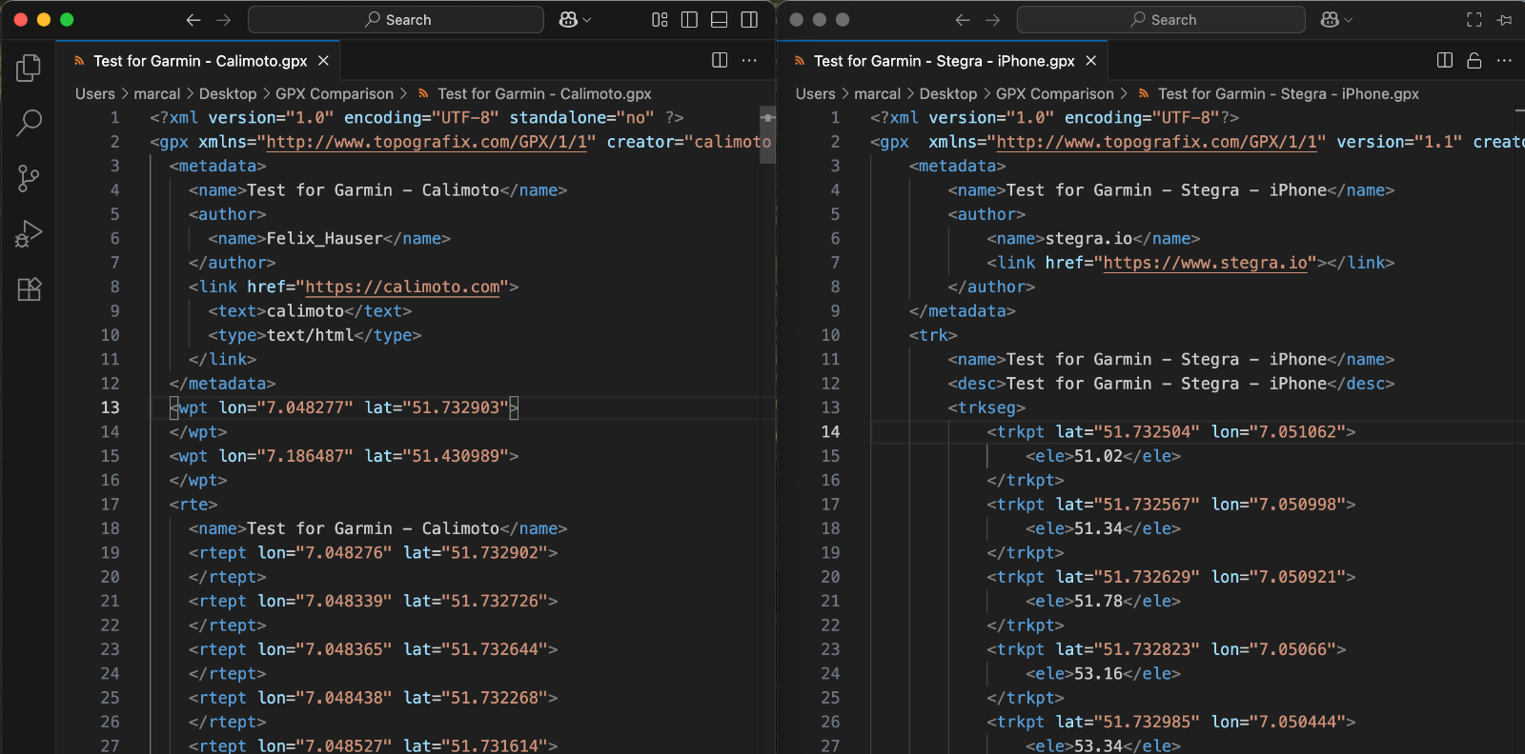Select the Stegra - iPhone.gpx tab
This screenshot has width=1525, height=754.
pos(943,61)
